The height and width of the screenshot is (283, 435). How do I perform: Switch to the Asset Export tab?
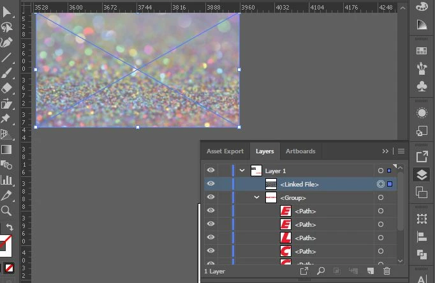225,151
